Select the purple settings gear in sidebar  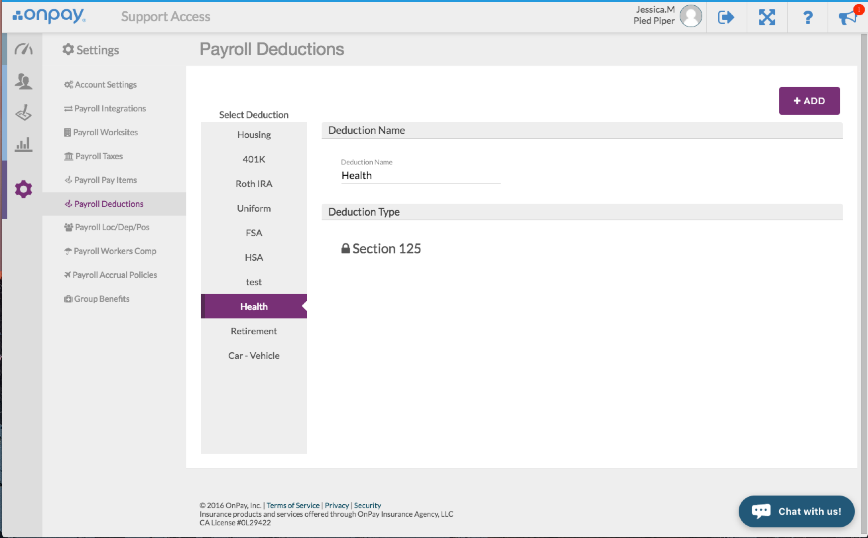point(24,189)
